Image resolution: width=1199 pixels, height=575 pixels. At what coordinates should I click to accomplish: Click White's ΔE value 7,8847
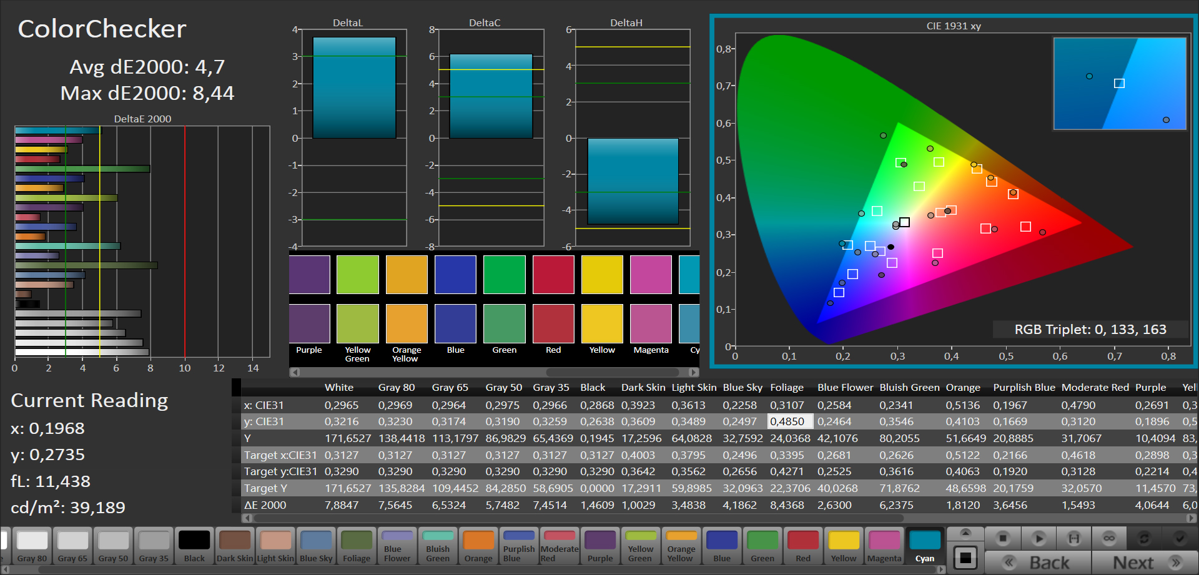point(342,504)
